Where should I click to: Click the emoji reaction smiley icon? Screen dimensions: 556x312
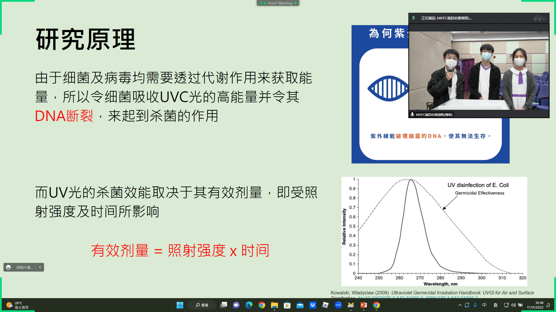[x=8, y=267]
